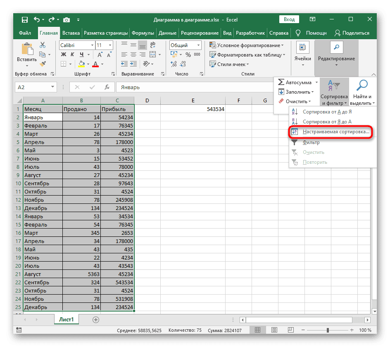
Task: Click the Undo arrow icon
Action: click(x=37, y=19)
